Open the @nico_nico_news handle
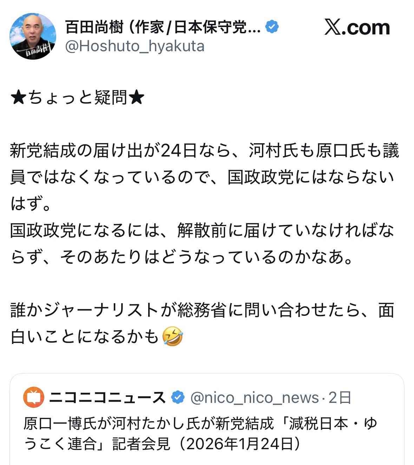 point(254,398)
